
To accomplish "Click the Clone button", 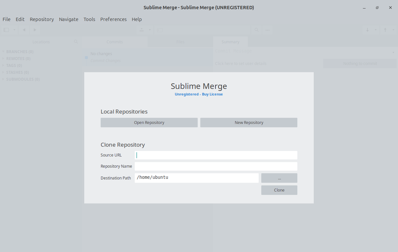I will click(x=279, y=190).
